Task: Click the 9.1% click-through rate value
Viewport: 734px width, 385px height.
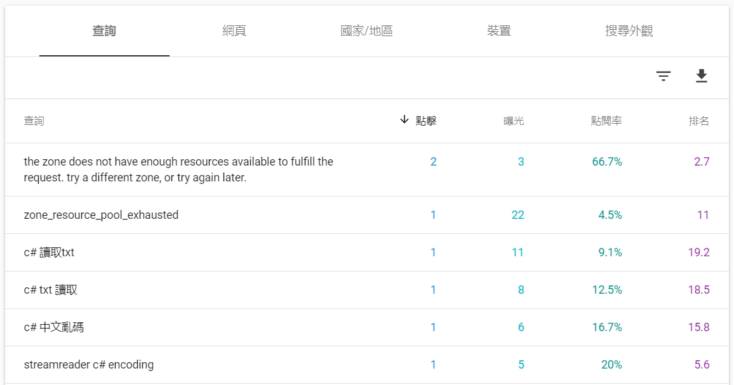Action: pos(610,252)
